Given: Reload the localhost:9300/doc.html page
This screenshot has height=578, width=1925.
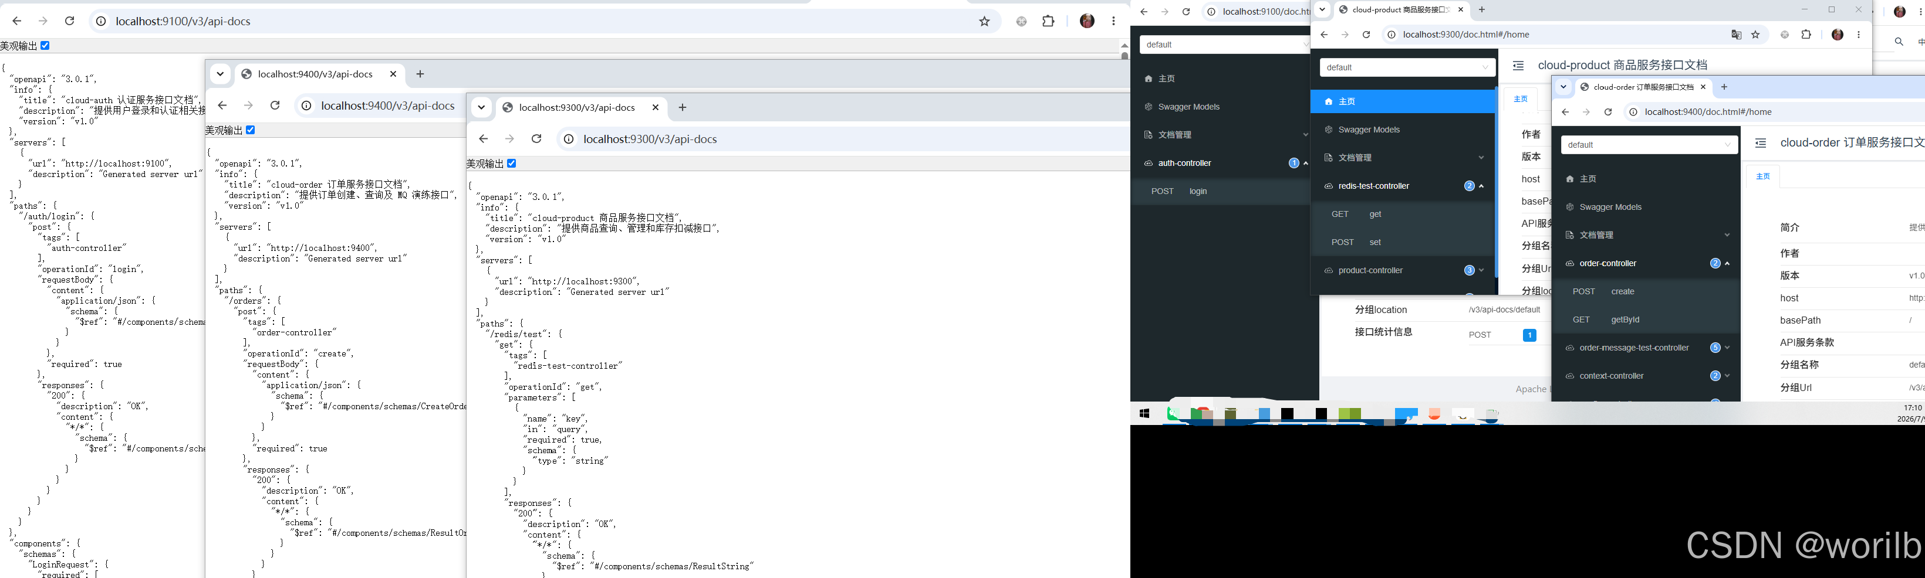Looking at the screenshot, I should click(x=1366, y=35).
